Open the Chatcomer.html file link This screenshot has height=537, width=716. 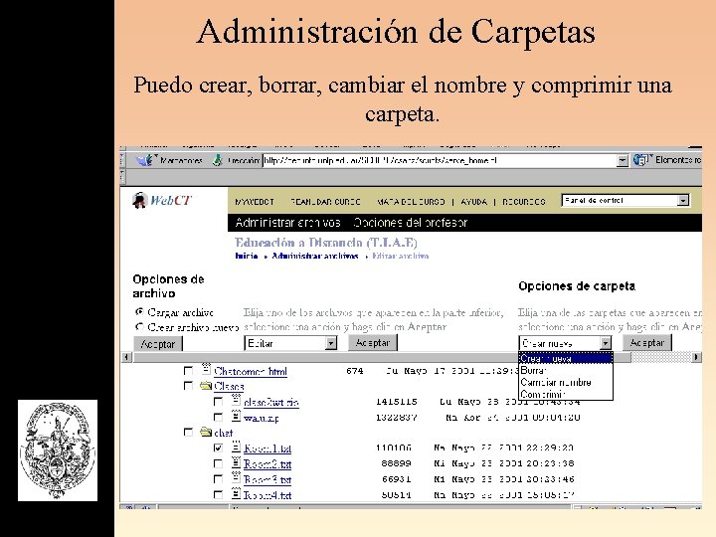(251, 371)
